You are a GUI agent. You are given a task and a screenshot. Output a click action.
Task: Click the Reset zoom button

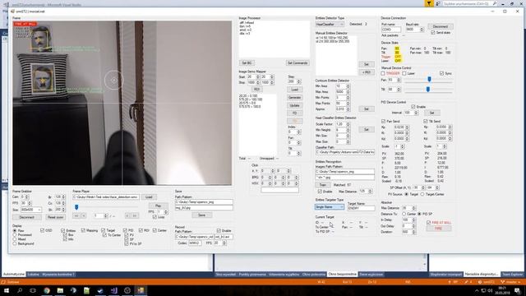(55, 217)
